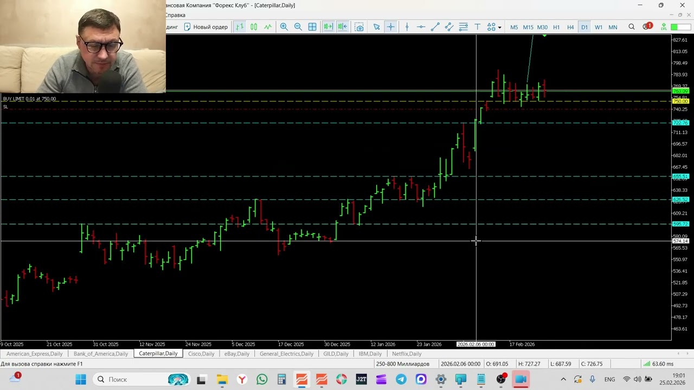Click the microphone icon in system tray

592,379
